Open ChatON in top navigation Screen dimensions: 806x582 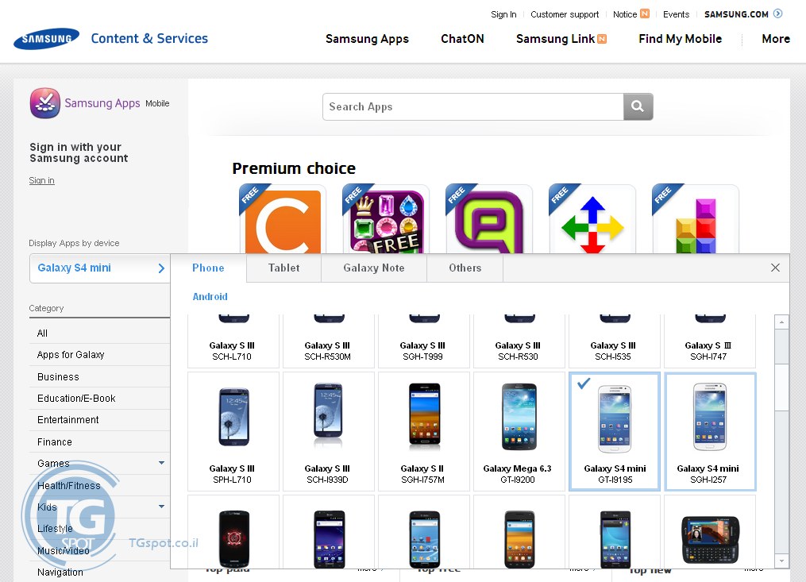(x=462, y=39)
